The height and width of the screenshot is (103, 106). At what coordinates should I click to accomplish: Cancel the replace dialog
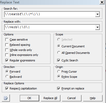(x=72, y=98)
